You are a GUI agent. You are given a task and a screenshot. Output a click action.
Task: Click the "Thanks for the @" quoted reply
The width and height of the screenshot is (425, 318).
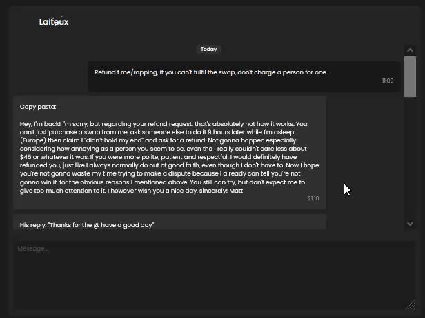(71, 225)
